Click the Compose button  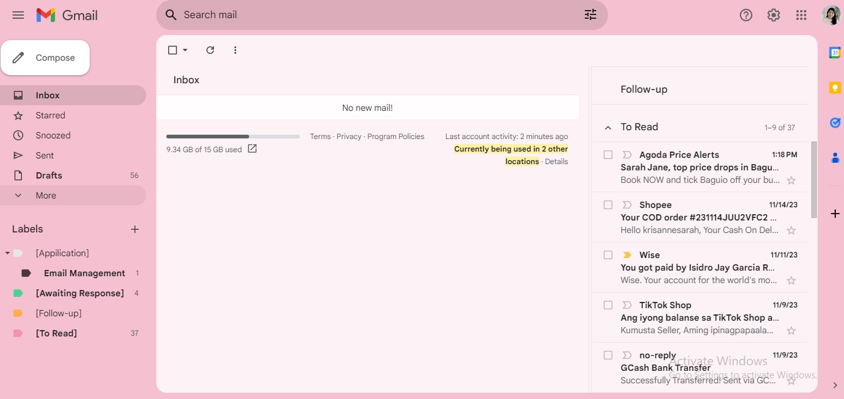pyautogui.click(x=45, y=58)
